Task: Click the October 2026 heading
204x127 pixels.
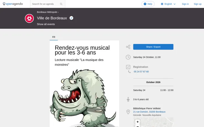Action: click(x=153, y=82)
